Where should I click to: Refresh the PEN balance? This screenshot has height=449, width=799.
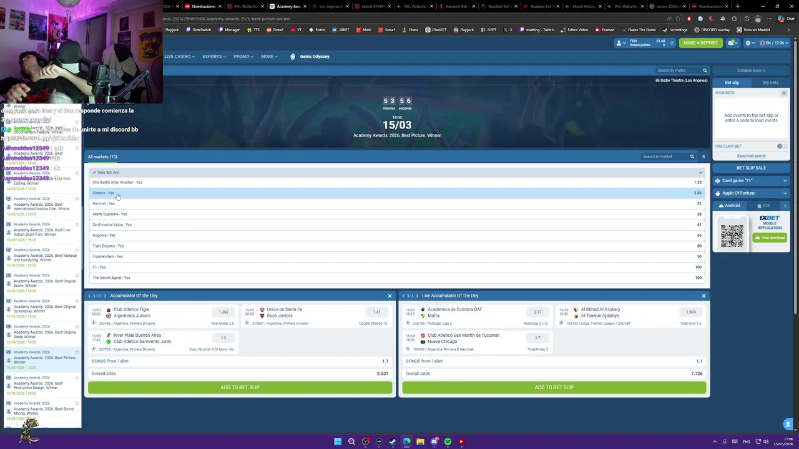pyautogui.click(x=672, y=43)
